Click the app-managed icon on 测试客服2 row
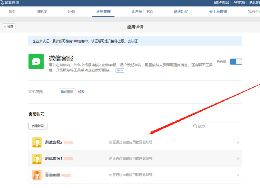Image resolution: width=260 pixels, height=188 pixels. pos(111,142)
